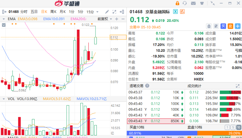The image size is (242, 138).
Task: Click the 39.09% sell ratio bar
Action: point(220,133)
